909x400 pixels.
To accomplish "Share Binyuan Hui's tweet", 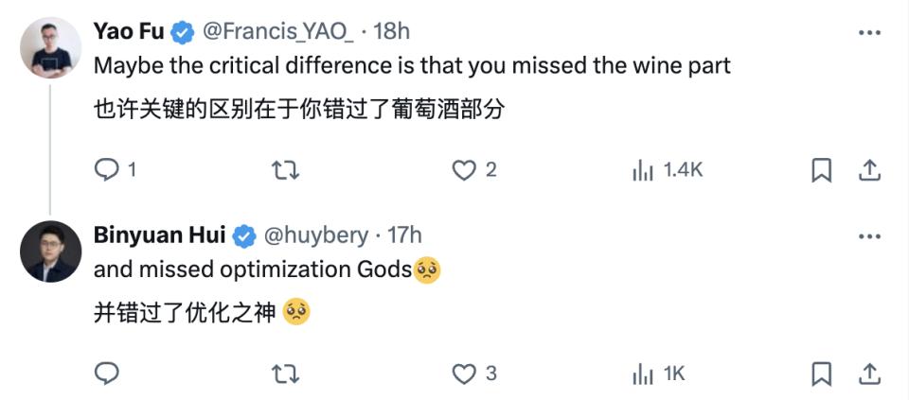I will [869, 374].
